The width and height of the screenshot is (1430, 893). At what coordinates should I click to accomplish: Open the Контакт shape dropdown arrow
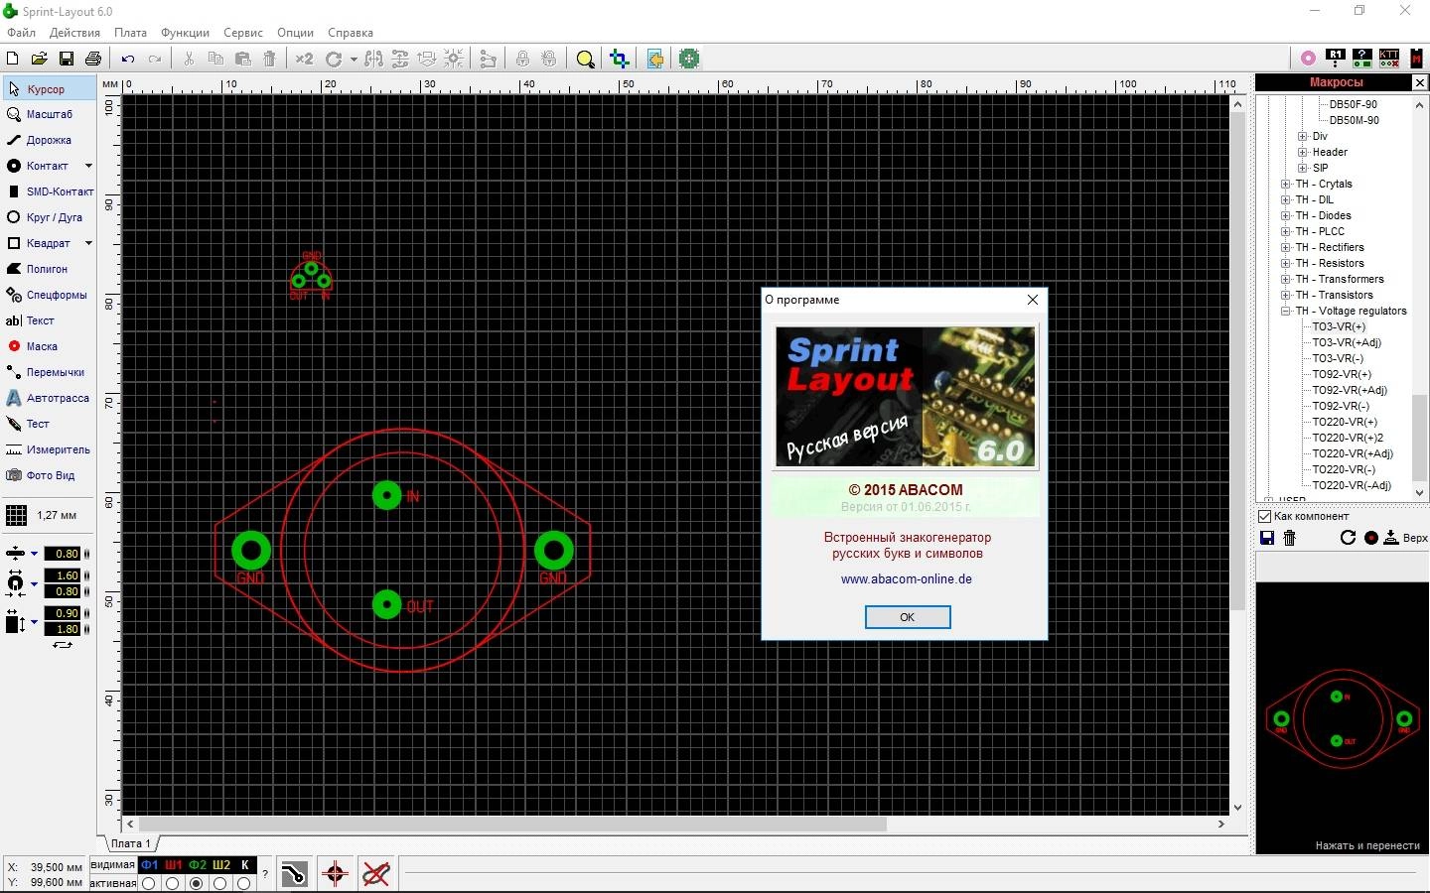[x=88, y=166]
